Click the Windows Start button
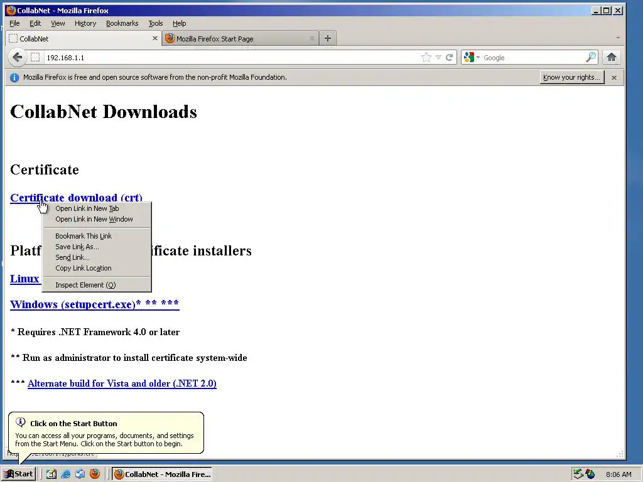Image resolution: width=643 pixels, height=482 pixels. [x=19, y=474]
